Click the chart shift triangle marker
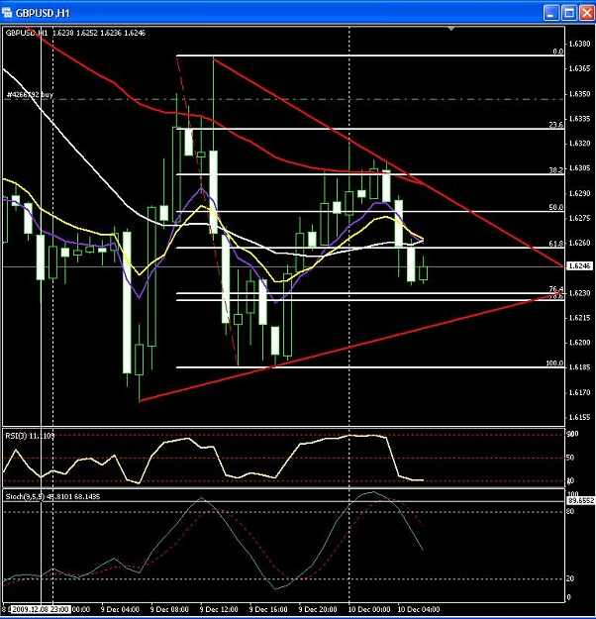 (x=451, y=29)
